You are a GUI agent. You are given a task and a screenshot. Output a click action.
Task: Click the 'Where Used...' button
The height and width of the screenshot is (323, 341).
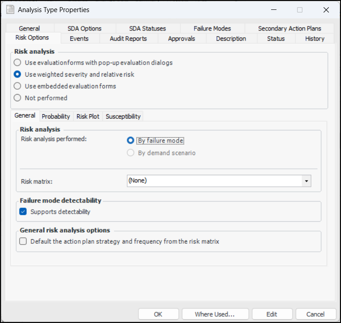215,314
